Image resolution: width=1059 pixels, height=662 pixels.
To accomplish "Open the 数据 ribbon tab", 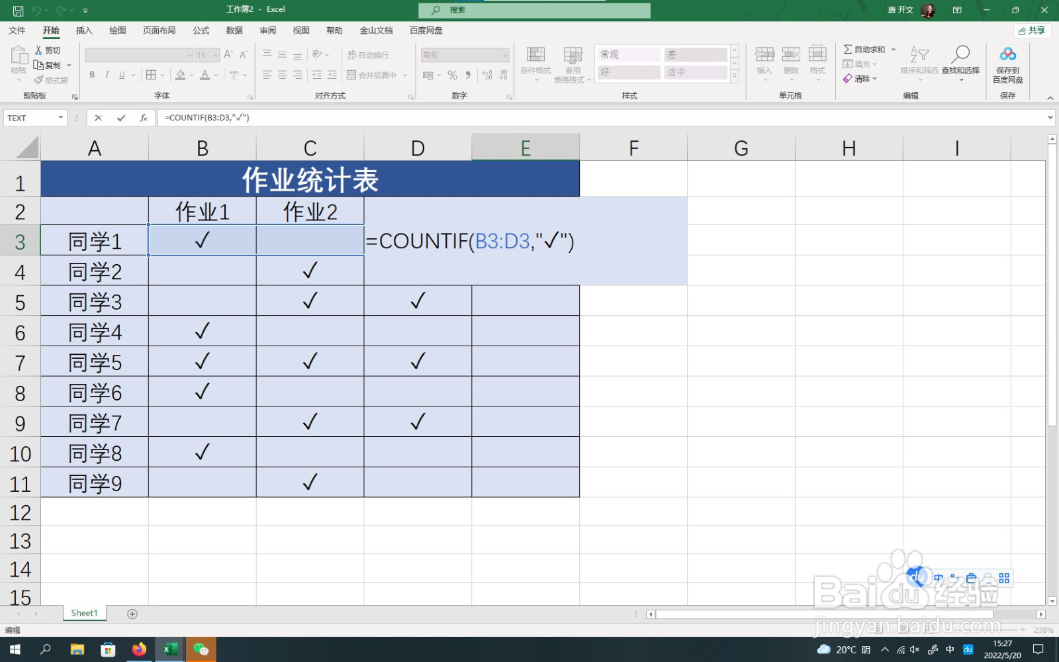I will pos(234,30).
